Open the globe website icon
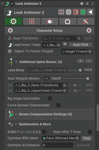Image resolution: width=99 pixels, height=150 pixels. [68, 12]
